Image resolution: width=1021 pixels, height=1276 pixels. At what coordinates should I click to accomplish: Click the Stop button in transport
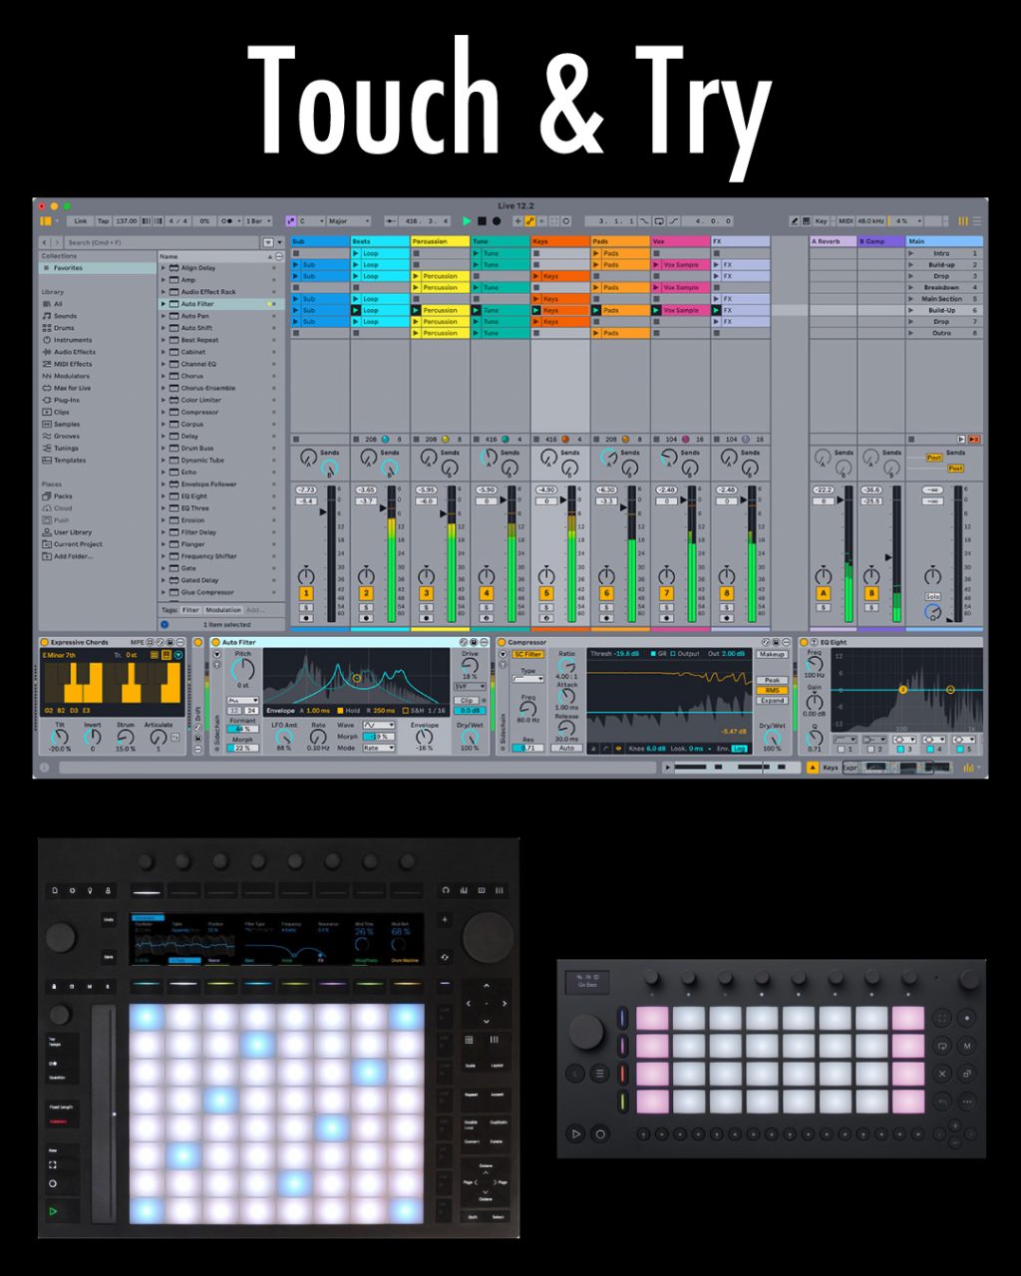click(482, 220)
